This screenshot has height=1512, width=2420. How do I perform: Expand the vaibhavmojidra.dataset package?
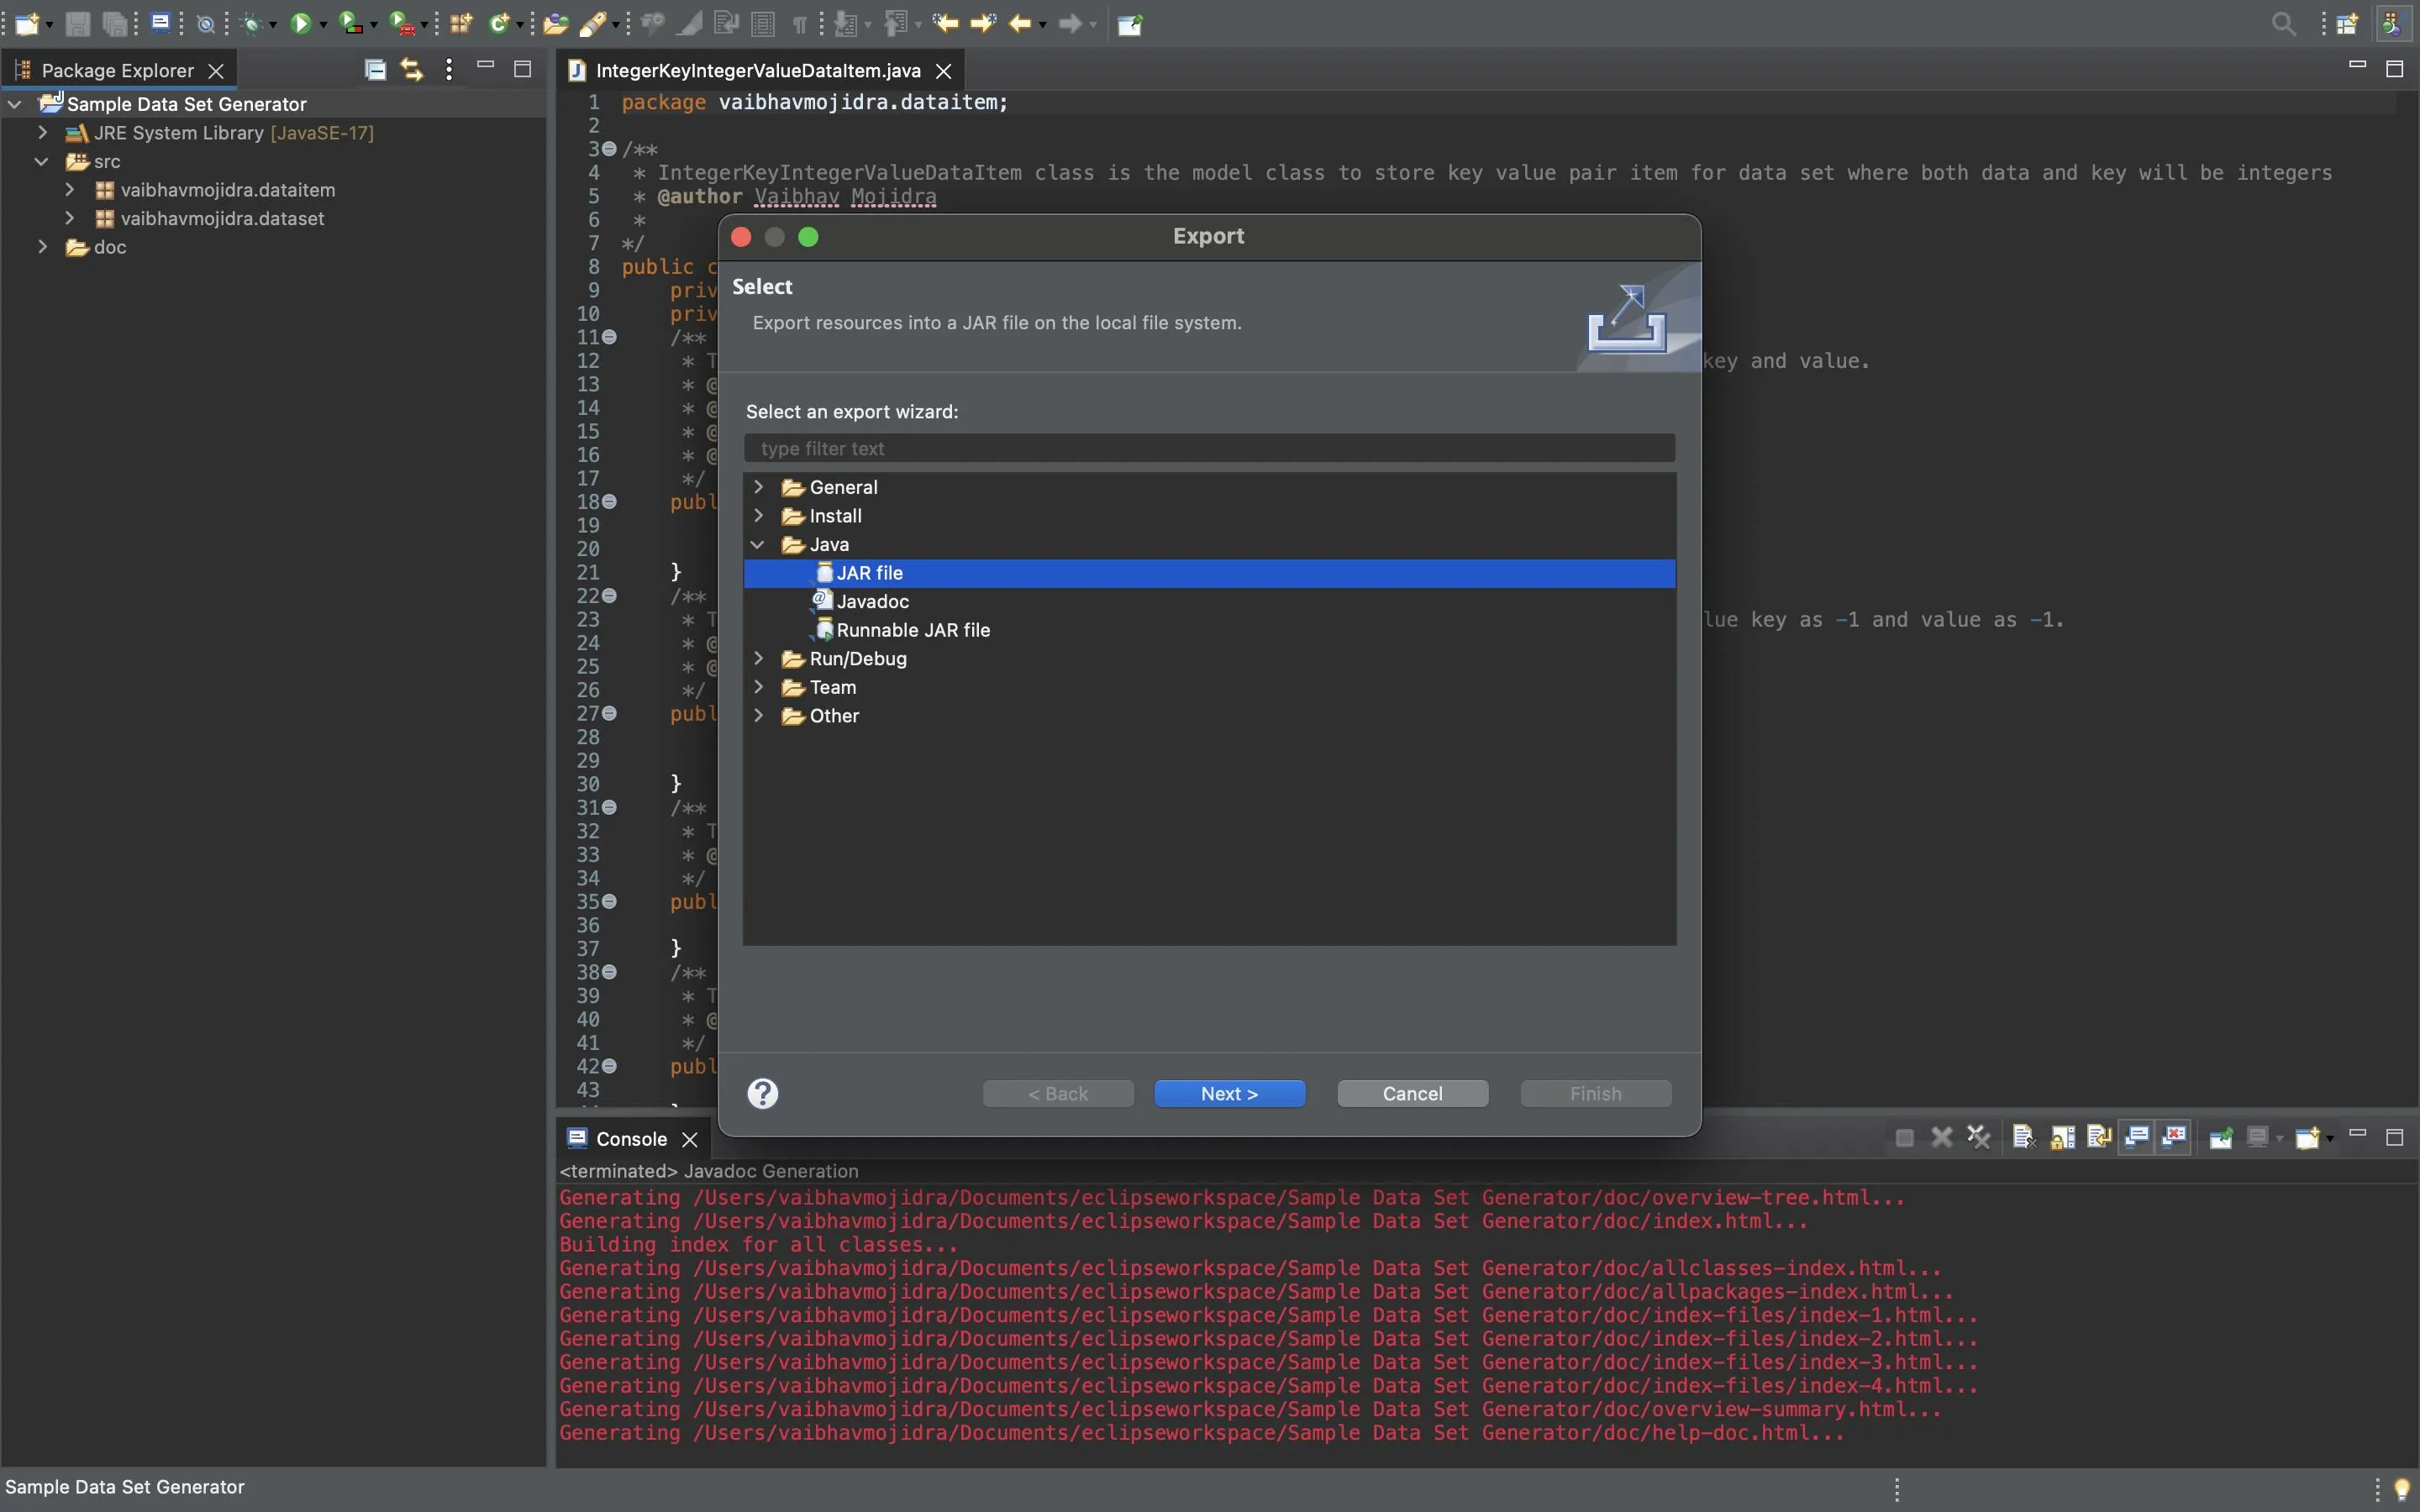coord(70,218)
